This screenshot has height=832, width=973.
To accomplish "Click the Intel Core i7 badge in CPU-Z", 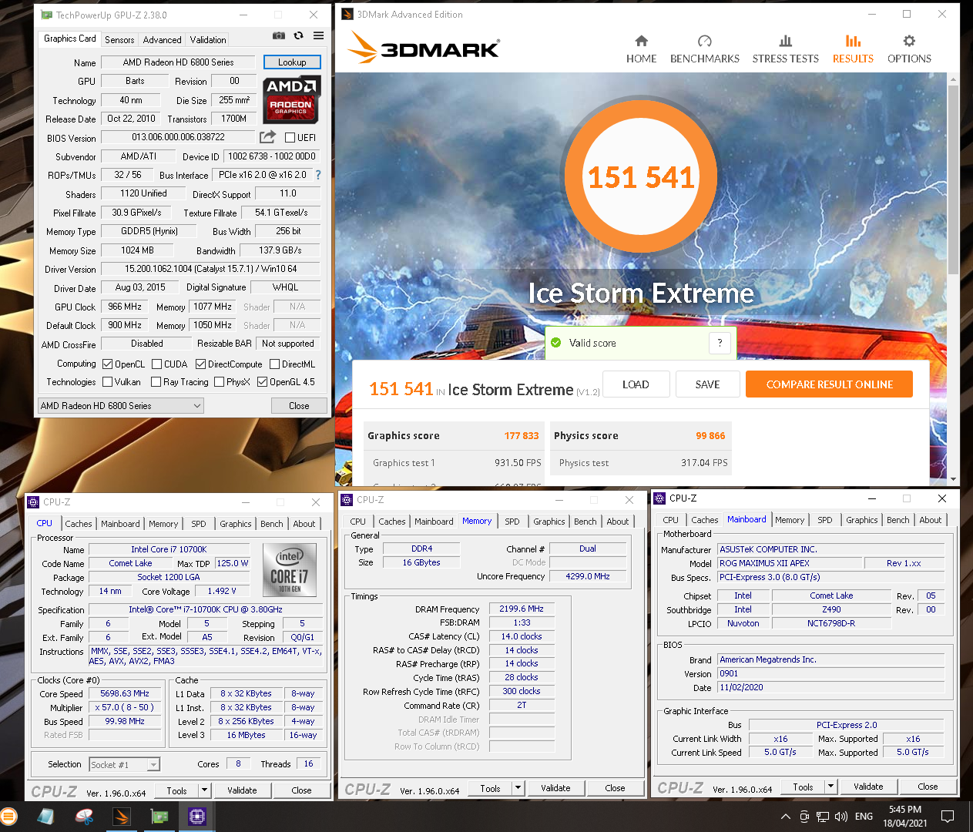I will 290,569.
